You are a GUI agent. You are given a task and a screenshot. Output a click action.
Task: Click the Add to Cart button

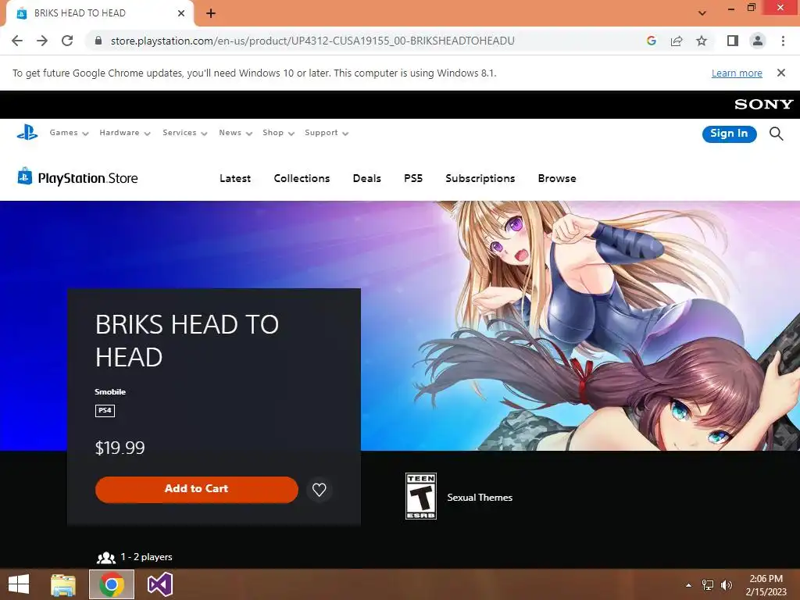coord(196,489)
